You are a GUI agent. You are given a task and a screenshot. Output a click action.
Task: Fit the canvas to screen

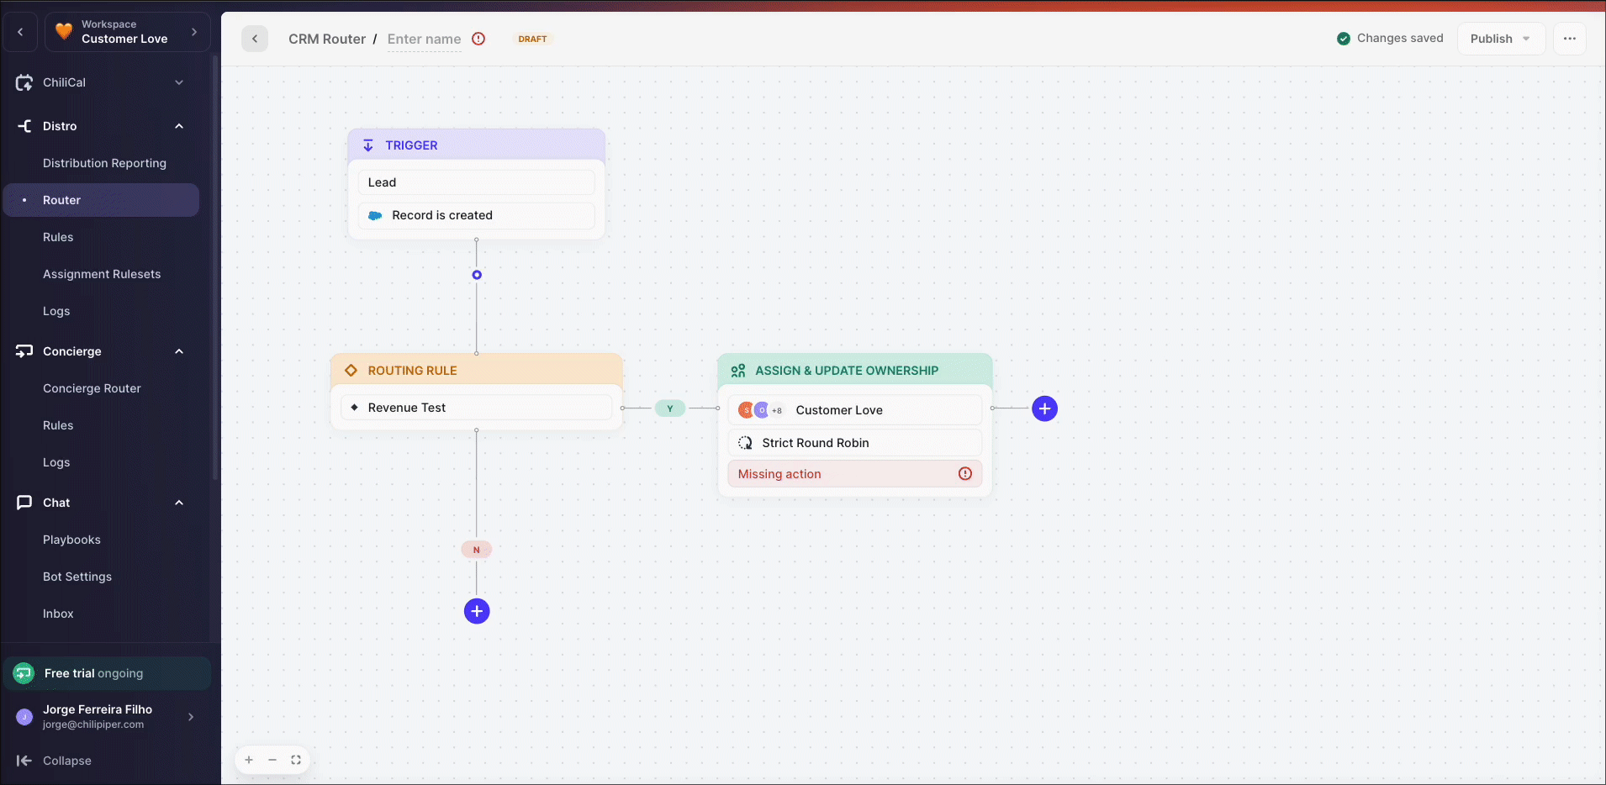pyautogui.click(x=296, y=760)
